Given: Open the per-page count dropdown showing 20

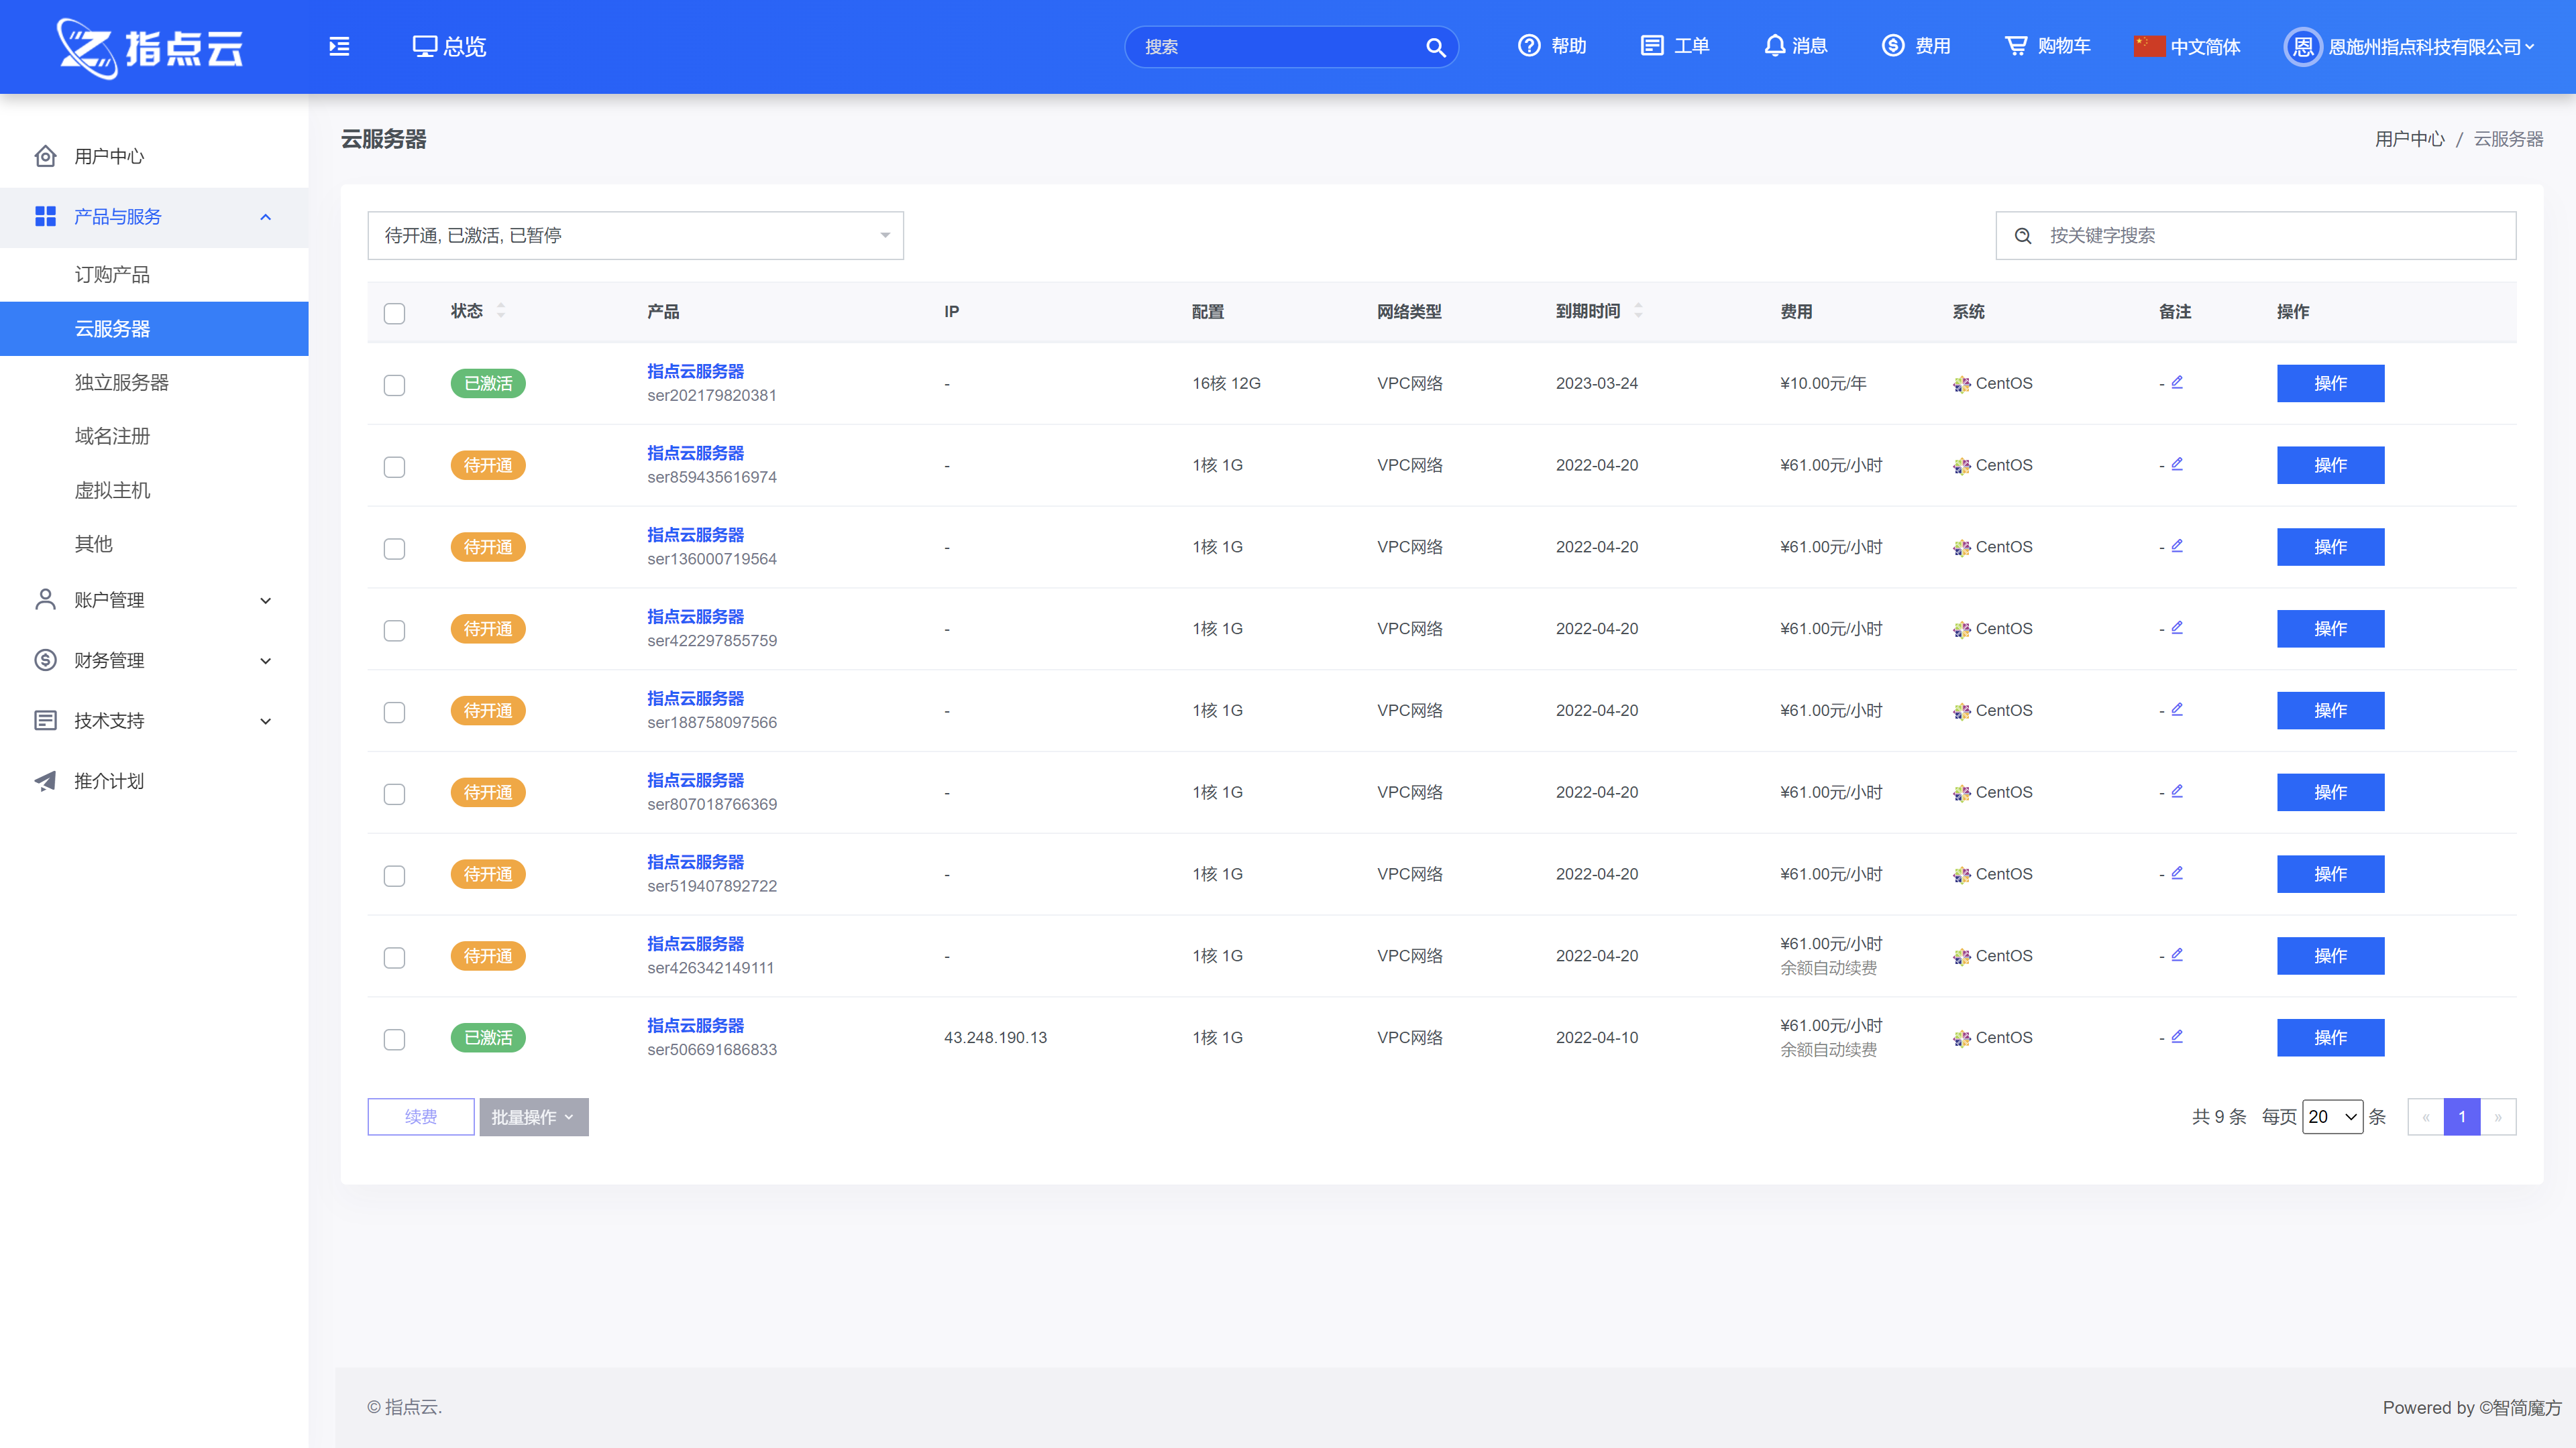Looking at the screenshot, I should pyautogui.click(x=2332, y=1116).
